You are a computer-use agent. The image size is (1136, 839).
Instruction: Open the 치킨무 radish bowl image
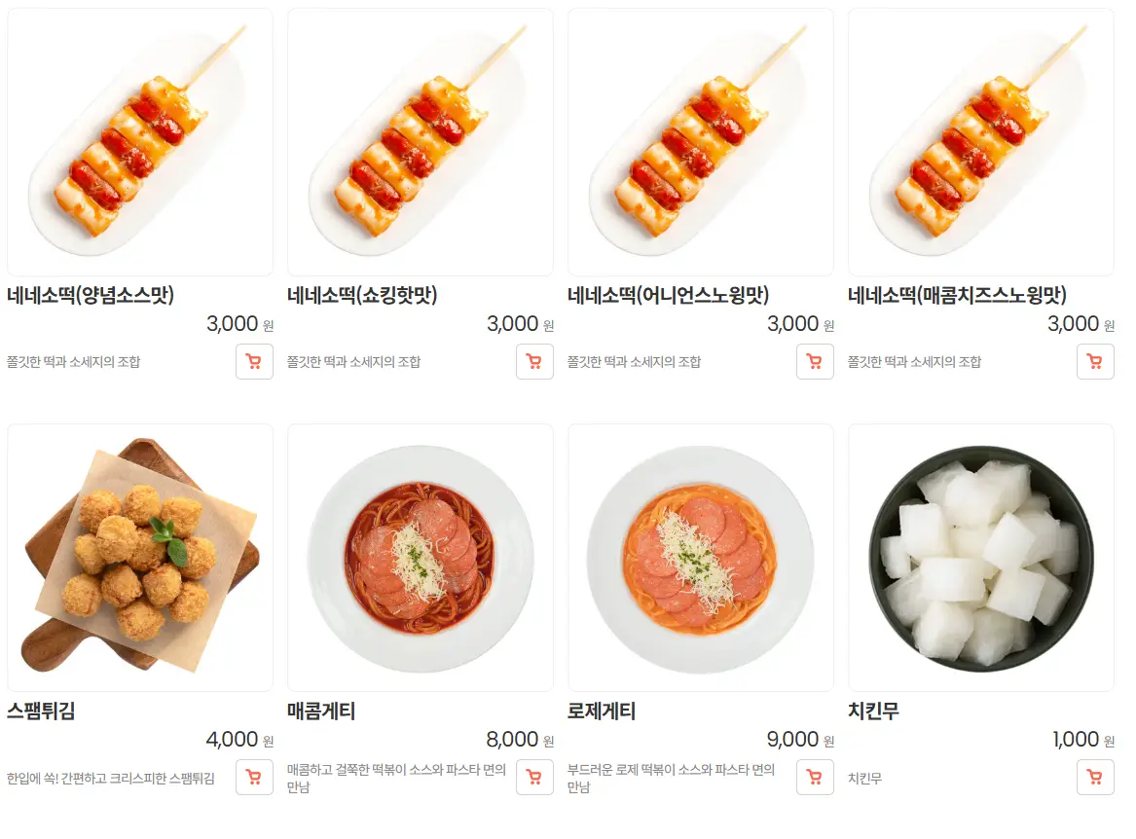point(981,557)
